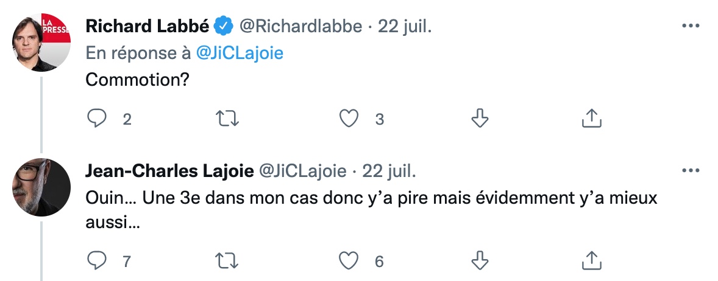Open the 22 juil. timestamp on Lajoie's tweet
The image size is (718, 281).
click(389, 172)
